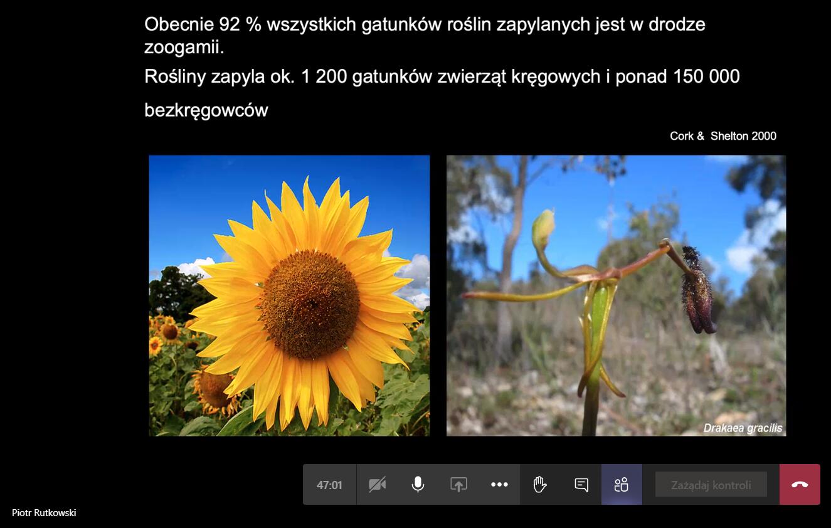Click the Cork & Shelton 2000 citation

722,136
